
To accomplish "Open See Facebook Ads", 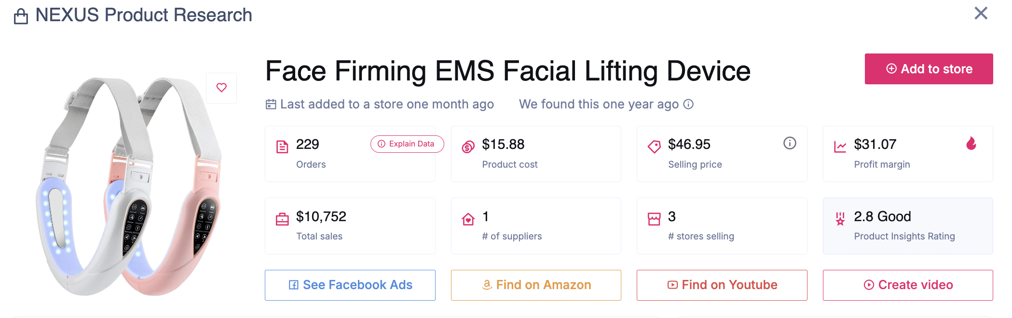I will click(x=350, y=285).
